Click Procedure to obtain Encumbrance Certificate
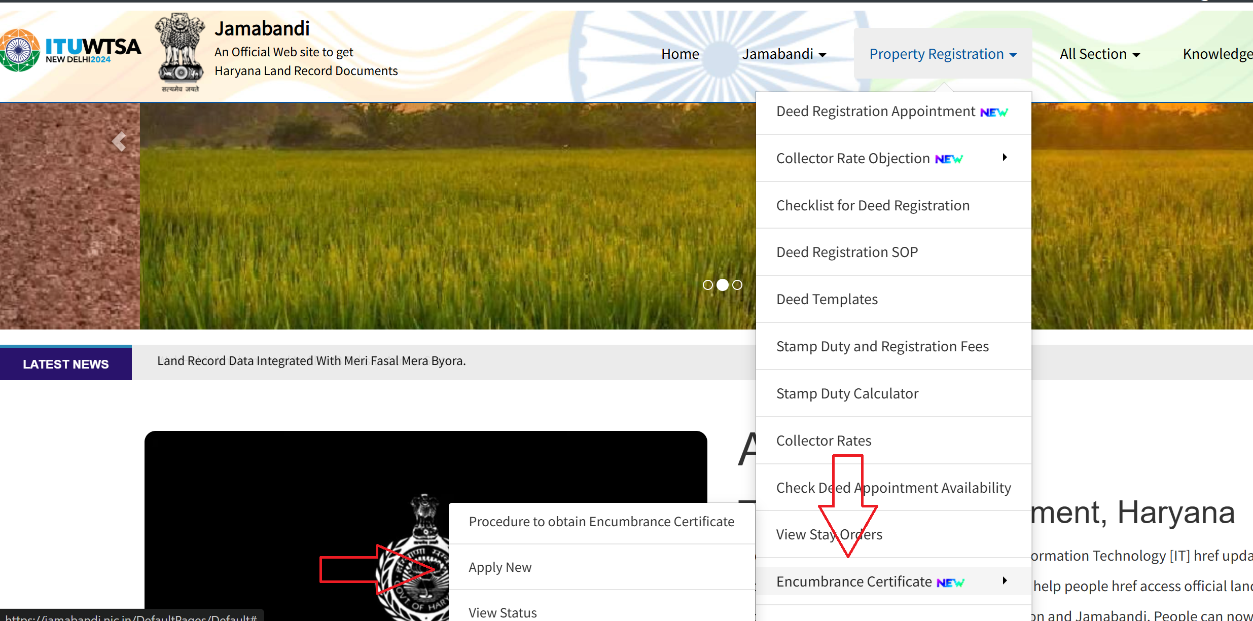The image size is (1253, 621). coord(601,521)
